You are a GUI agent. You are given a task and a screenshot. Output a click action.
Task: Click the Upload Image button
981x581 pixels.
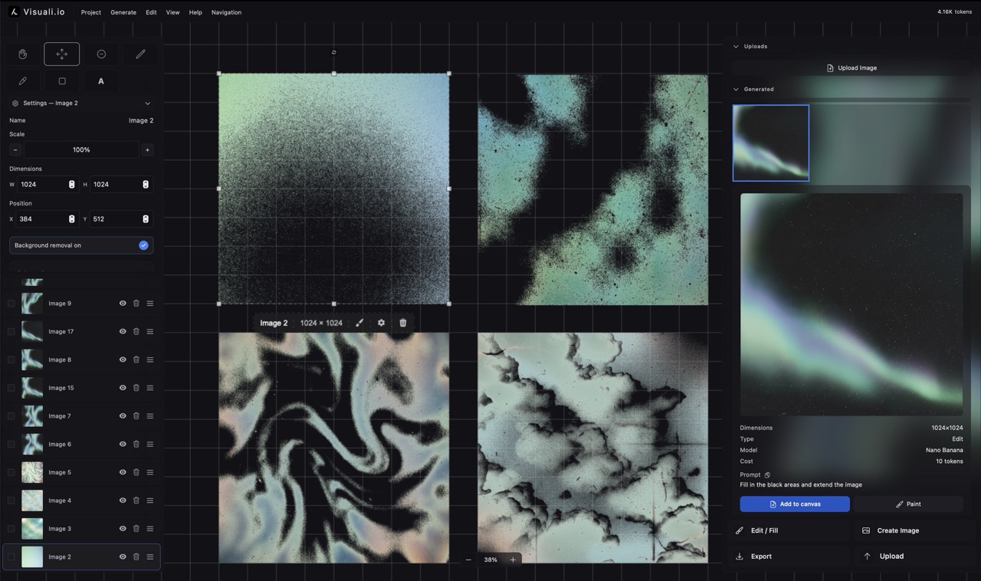tap(851, 67)
